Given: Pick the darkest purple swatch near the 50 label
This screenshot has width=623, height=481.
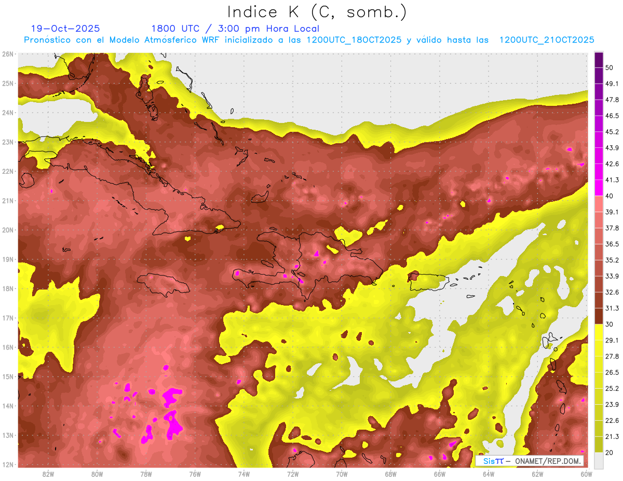Looking at the screenshot, I should coord(599,60).
